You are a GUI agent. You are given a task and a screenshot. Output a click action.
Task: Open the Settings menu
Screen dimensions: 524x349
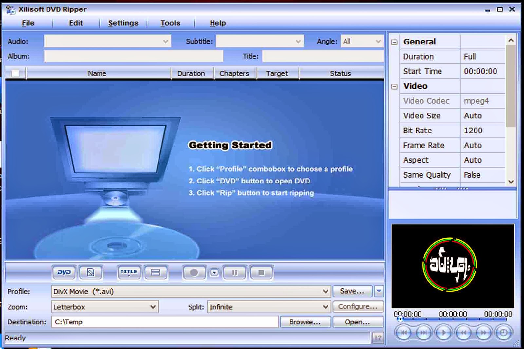[x=123, y=23]
